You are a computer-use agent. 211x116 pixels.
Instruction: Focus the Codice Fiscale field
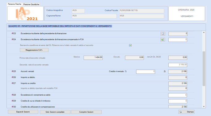tap(141, 11)
